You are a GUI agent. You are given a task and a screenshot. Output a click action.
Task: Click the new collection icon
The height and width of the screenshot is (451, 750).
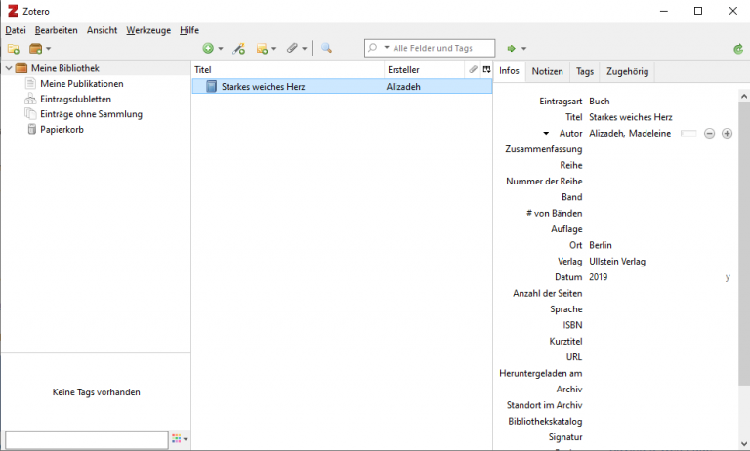tap(14, 48)
